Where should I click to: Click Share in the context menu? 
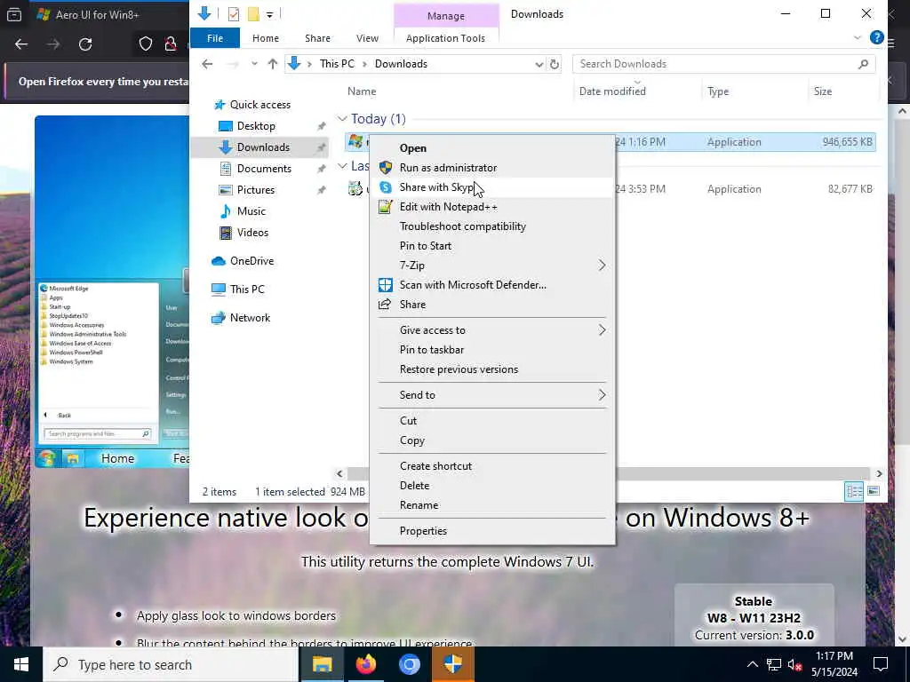coord(412,305)
